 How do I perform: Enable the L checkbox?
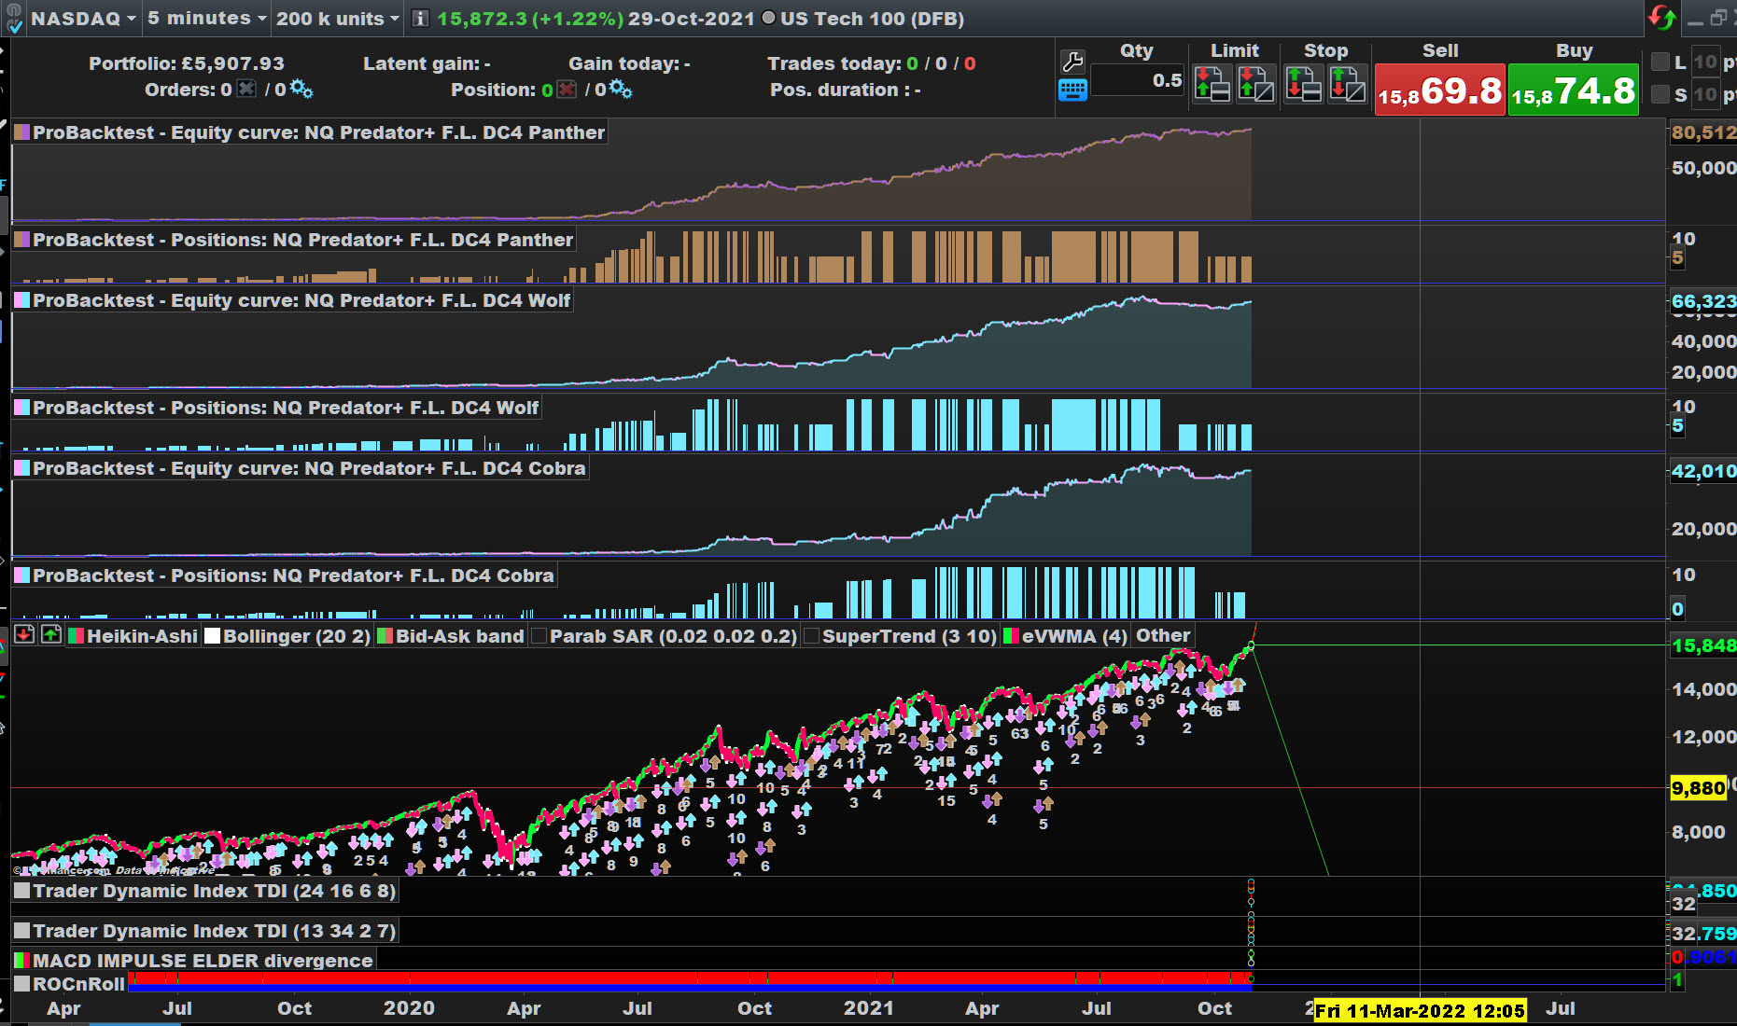(x=1660, y=62)
